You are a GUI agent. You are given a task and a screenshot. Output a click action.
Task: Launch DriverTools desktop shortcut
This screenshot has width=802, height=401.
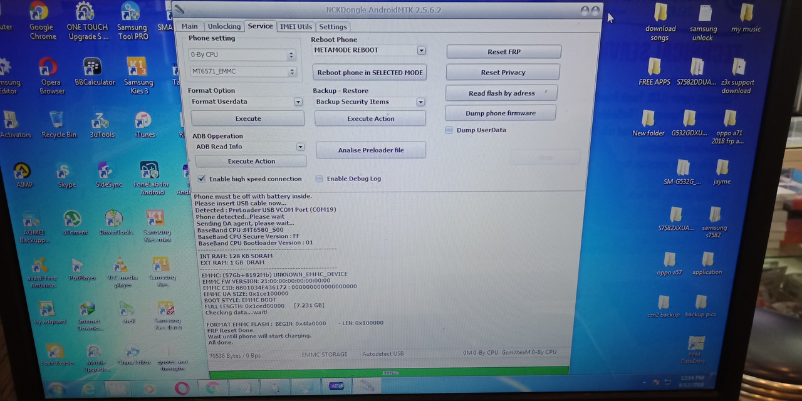point(116,223)
